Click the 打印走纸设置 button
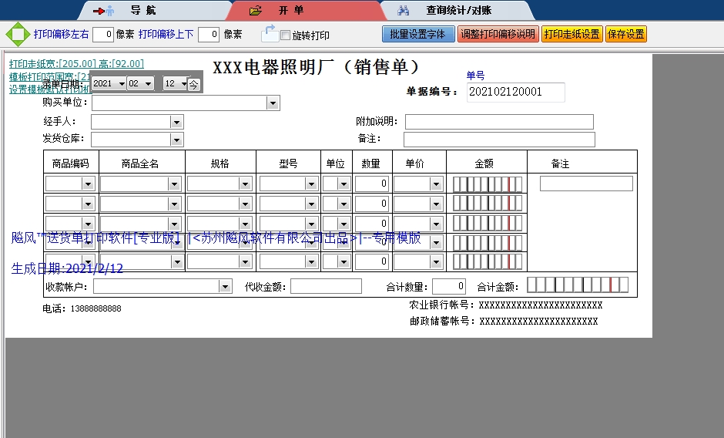724x438 pixels. pos(571,35)
